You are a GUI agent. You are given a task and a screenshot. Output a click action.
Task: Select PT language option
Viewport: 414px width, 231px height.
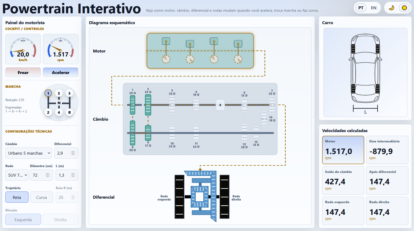361,8
